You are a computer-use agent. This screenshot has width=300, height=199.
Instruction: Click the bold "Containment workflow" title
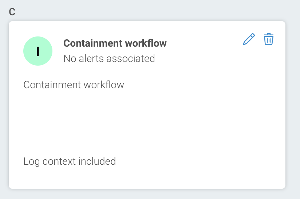[x=115, y=43]
